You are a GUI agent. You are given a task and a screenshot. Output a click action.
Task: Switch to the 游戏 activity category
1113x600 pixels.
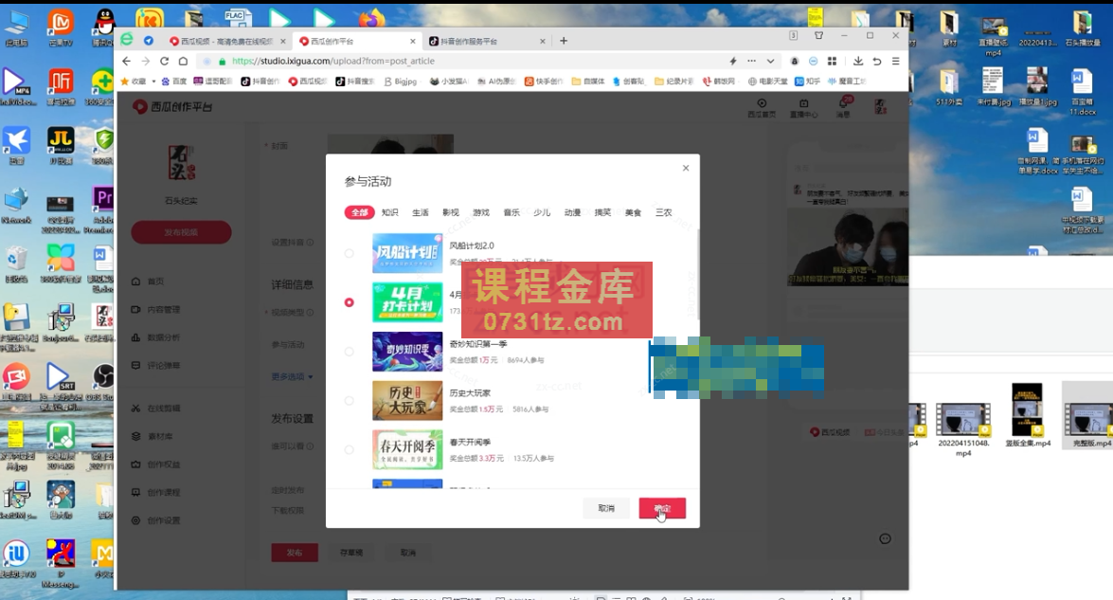tap(481, 212)
